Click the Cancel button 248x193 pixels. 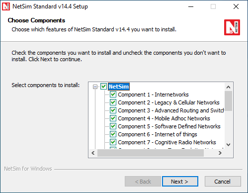223,182
